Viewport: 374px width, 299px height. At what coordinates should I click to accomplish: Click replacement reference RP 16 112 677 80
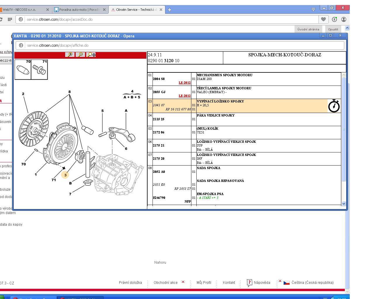tap(178, 109)
